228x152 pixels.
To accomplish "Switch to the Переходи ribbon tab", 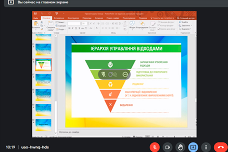I will pyautogui.click(x=87, y=18).
